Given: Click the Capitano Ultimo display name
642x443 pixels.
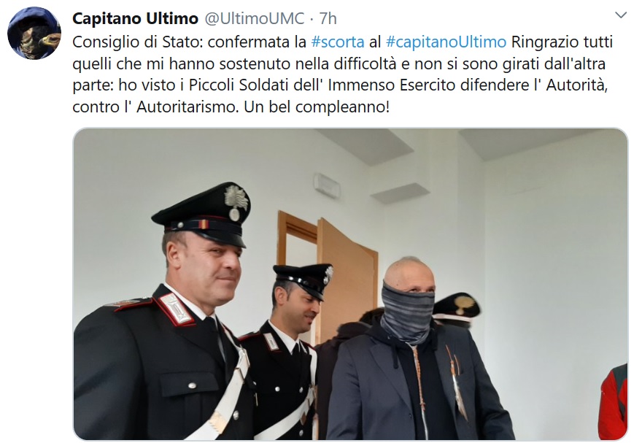Looking at the screenshot, I should tap(136, 18).
